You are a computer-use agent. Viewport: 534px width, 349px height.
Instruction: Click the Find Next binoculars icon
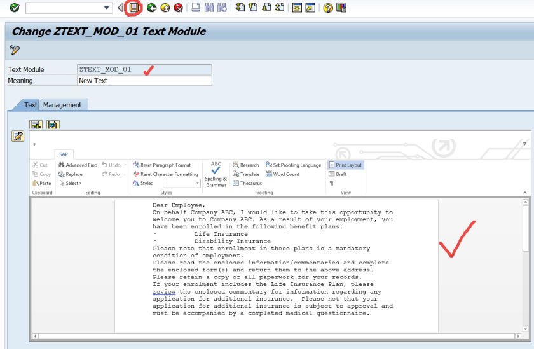(x=222, y=8)
